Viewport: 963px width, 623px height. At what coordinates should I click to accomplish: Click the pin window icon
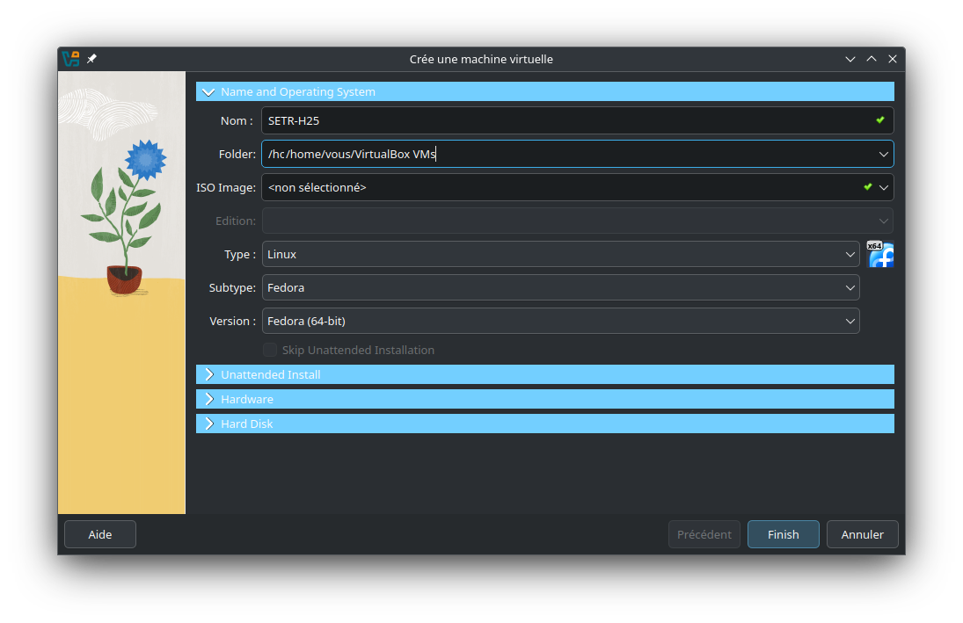(x=91, y=59)
